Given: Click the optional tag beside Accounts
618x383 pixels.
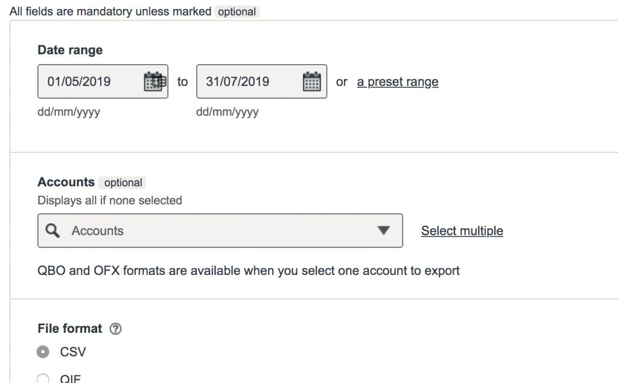Looking at the screenshot, I should 123,182.
